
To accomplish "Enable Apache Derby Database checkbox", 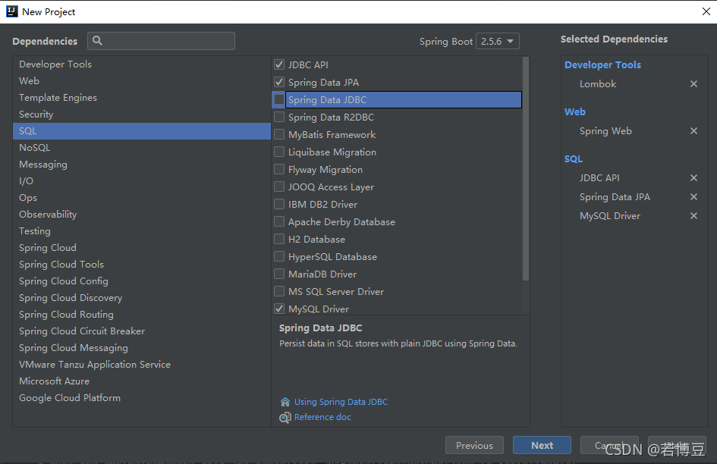I will pos(279,221).
